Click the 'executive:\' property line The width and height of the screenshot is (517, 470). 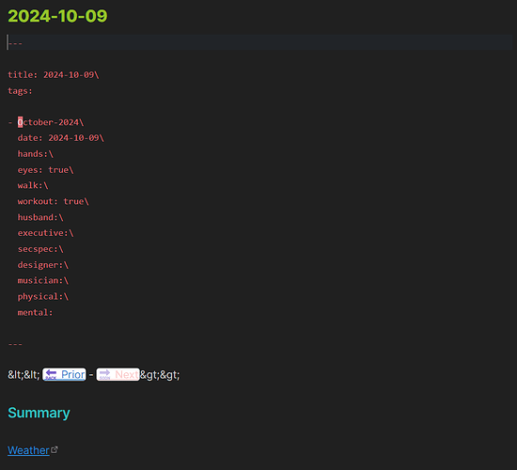point(45,233)
